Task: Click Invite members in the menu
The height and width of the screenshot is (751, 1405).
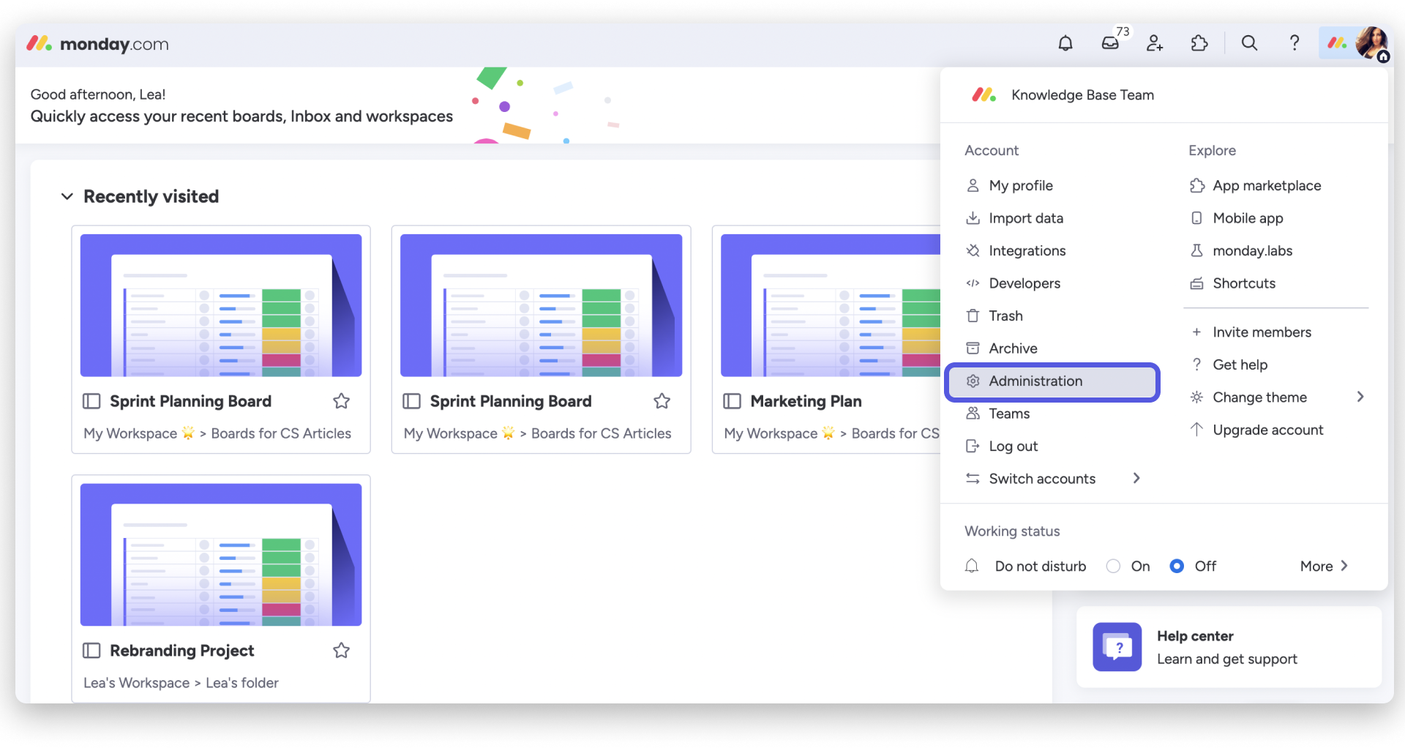Action: 1262,332
